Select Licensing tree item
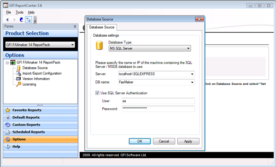The image size is (276, 167). [29, 84]
